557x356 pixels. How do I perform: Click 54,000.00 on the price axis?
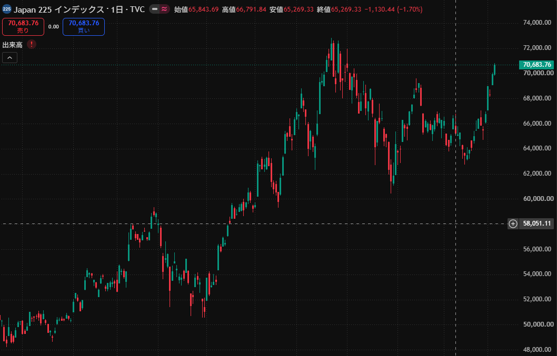(538, 274)
